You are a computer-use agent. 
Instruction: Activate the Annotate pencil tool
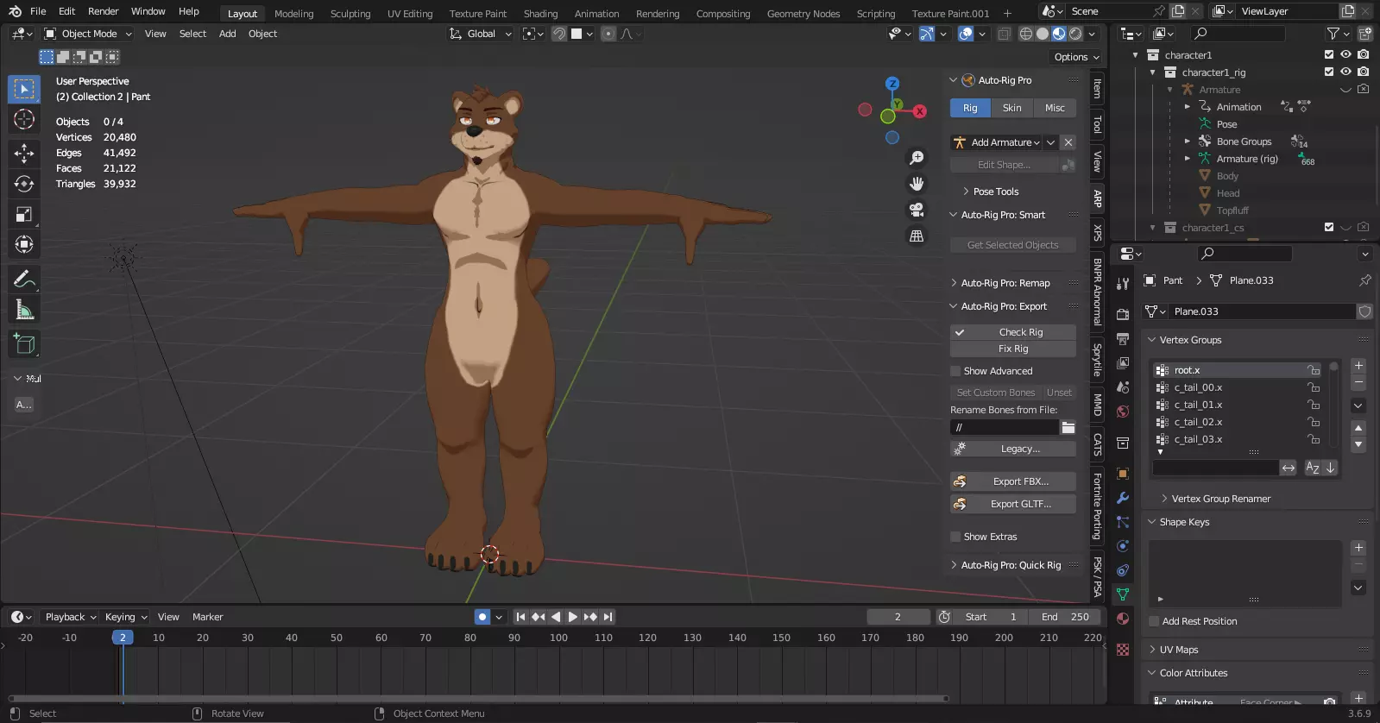point(24,280)
